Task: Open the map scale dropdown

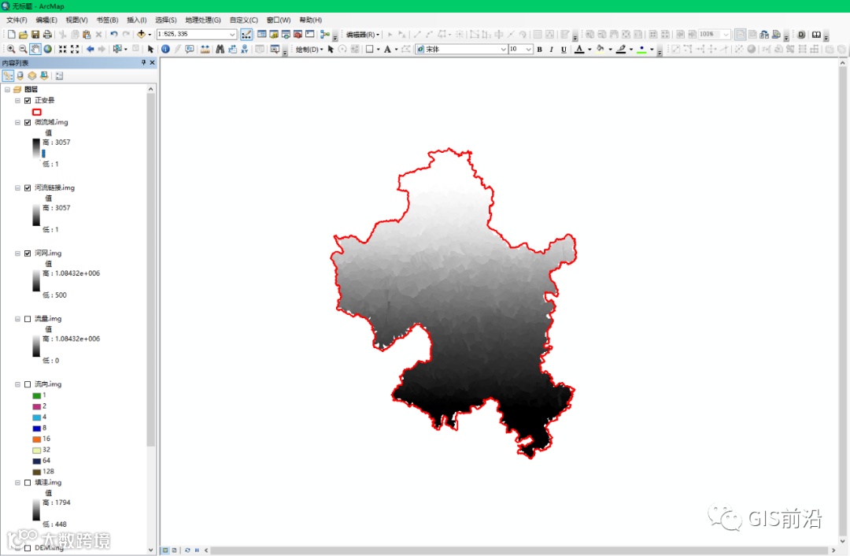Action: pos(232,34)
